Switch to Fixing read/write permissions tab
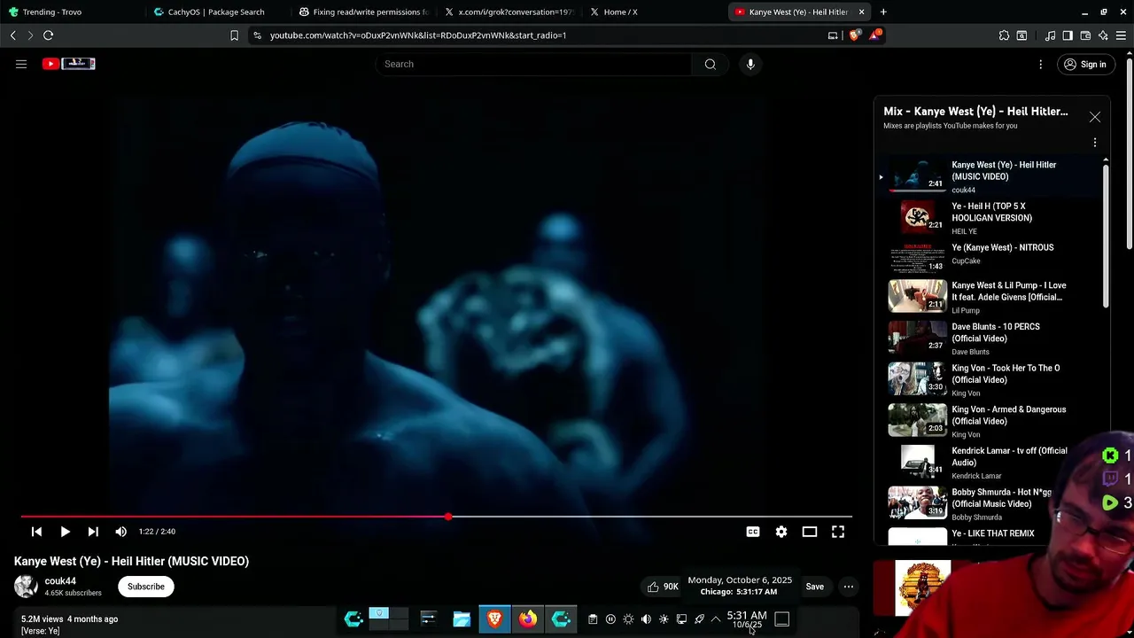This screenshot has height=638, width=1134. click(x=363, y=12)
